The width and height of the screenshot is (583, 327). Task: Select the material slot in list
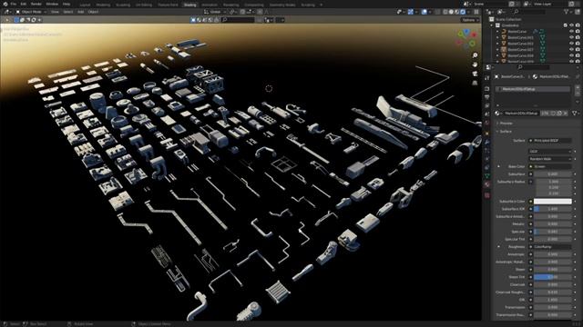533,89
